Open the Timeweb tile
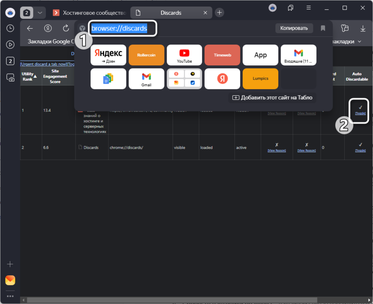 [222, 55]
